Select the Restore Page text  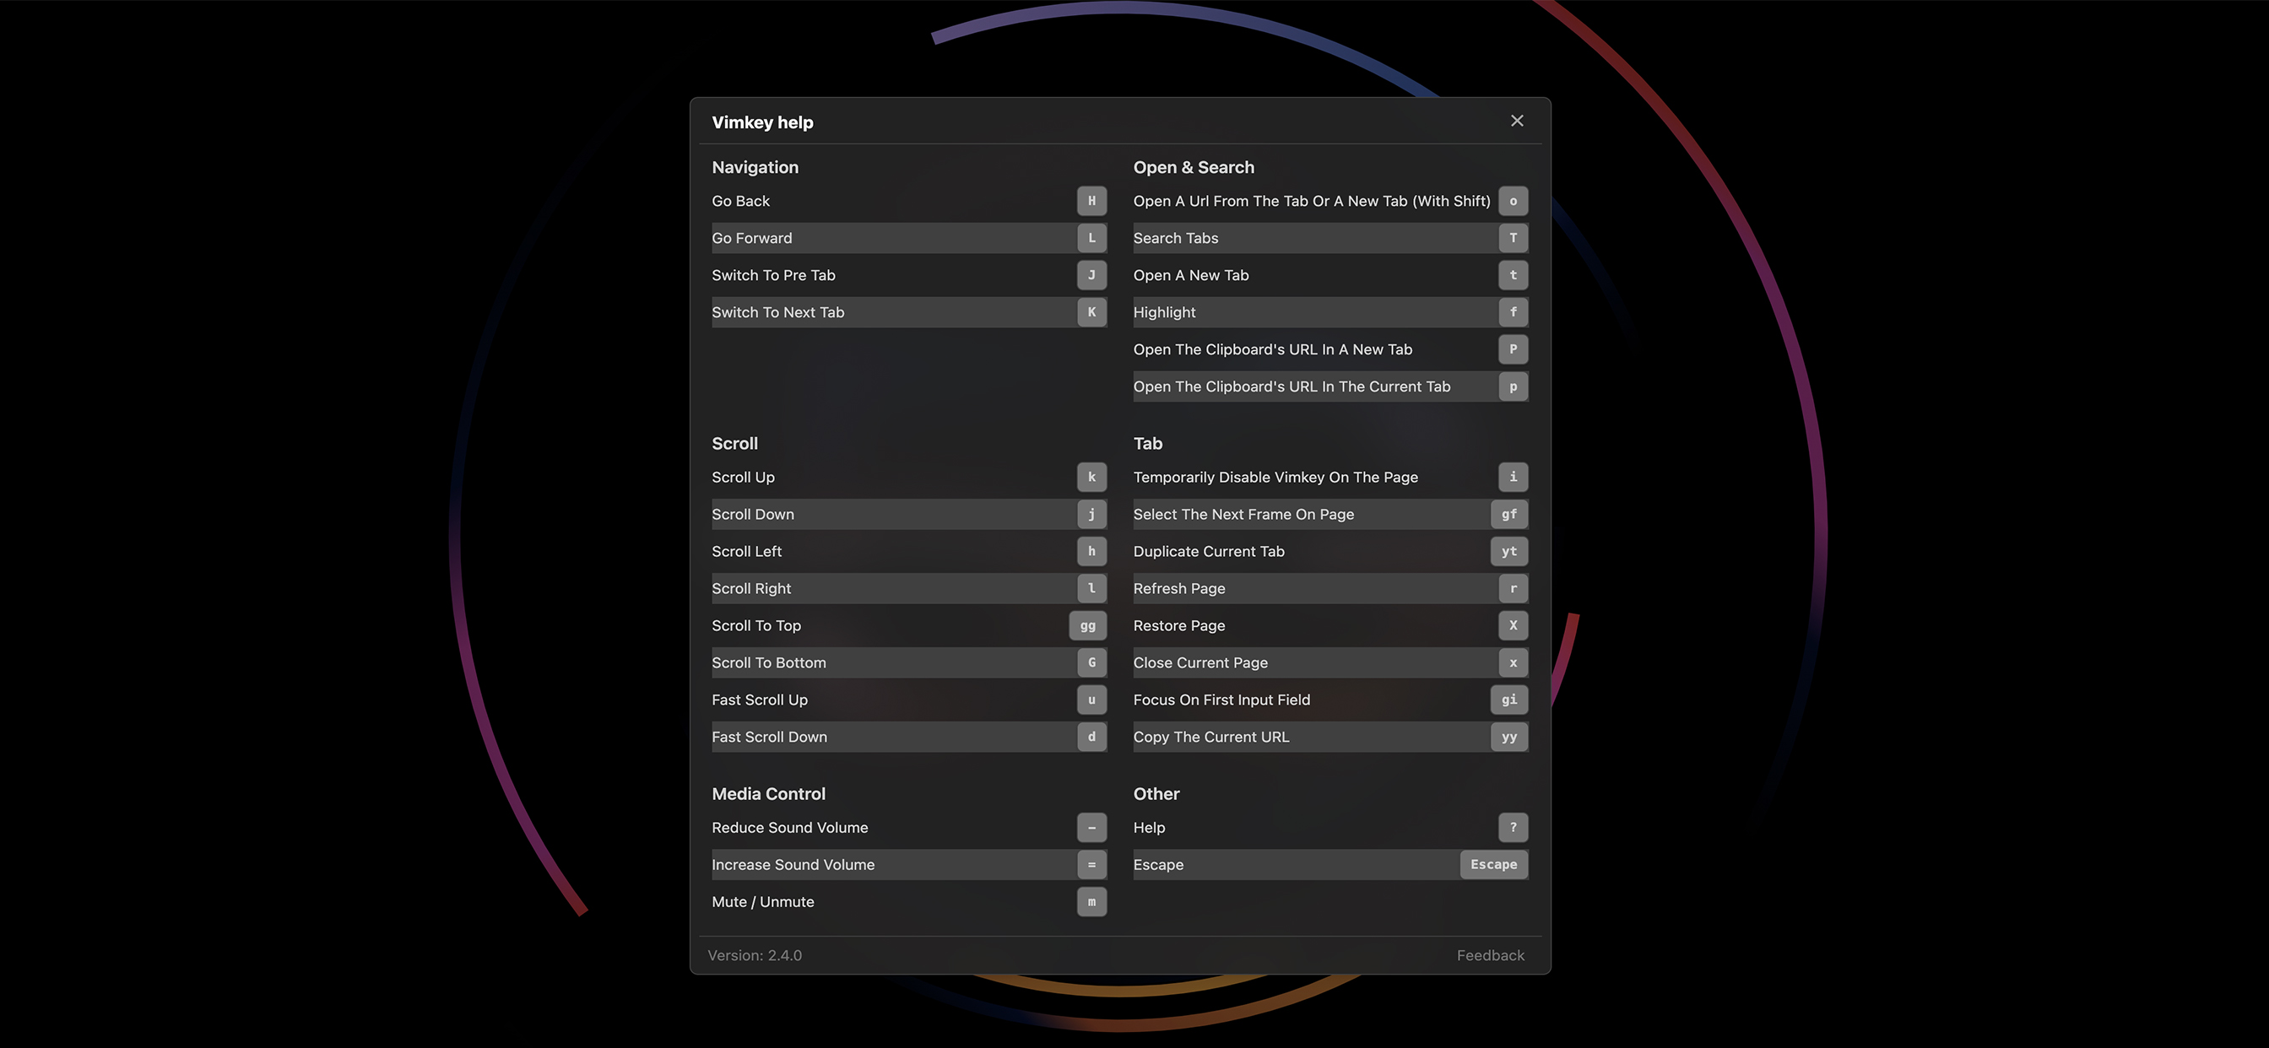pyautogui.click(x=1179, y=625)
